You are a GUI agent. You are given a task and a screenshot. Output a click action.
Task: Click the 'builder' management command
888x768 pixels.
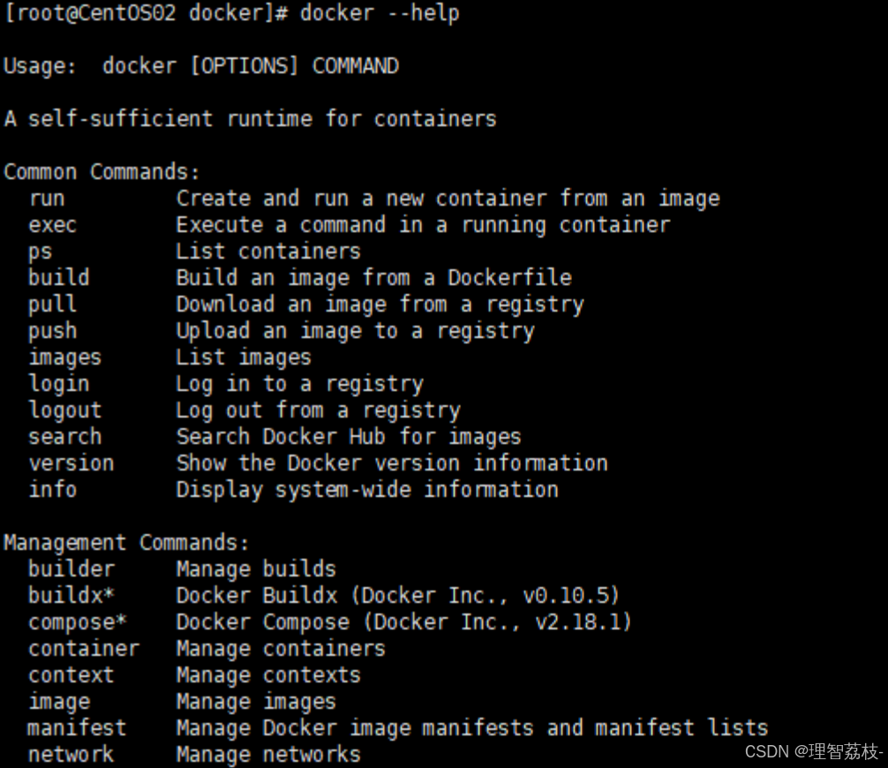pyautogui.click(x=71, y=569)
